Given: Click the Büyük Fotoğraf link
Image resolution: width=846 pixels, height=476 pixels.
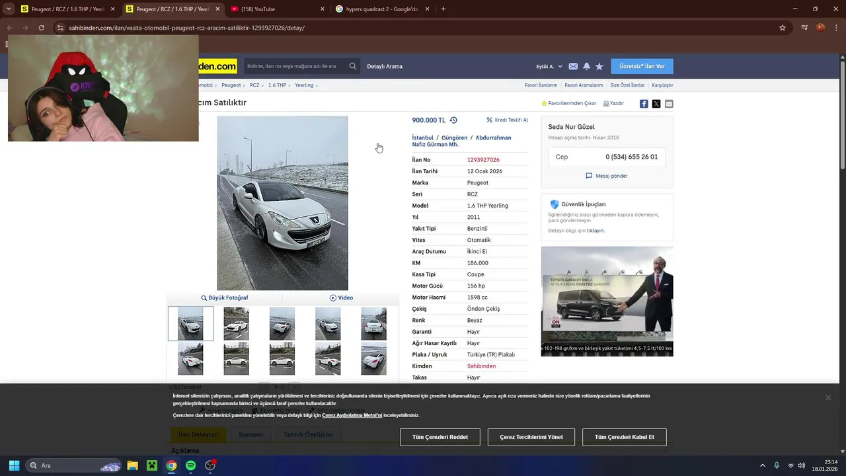Looking at the screenshot, I should point(225,298).
